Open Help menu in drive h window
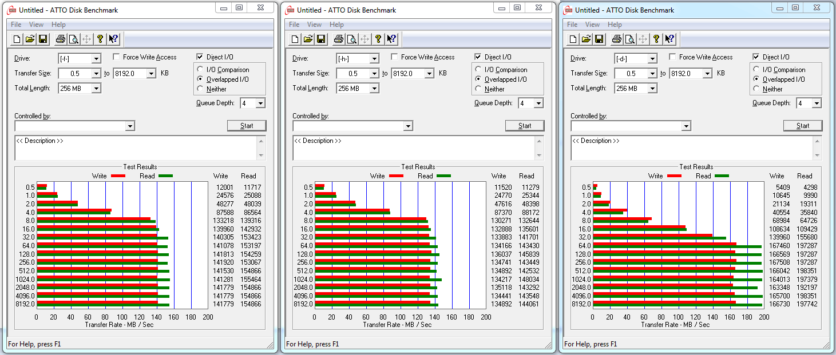This screenshot has height=355, width=836. coord(336,25)
